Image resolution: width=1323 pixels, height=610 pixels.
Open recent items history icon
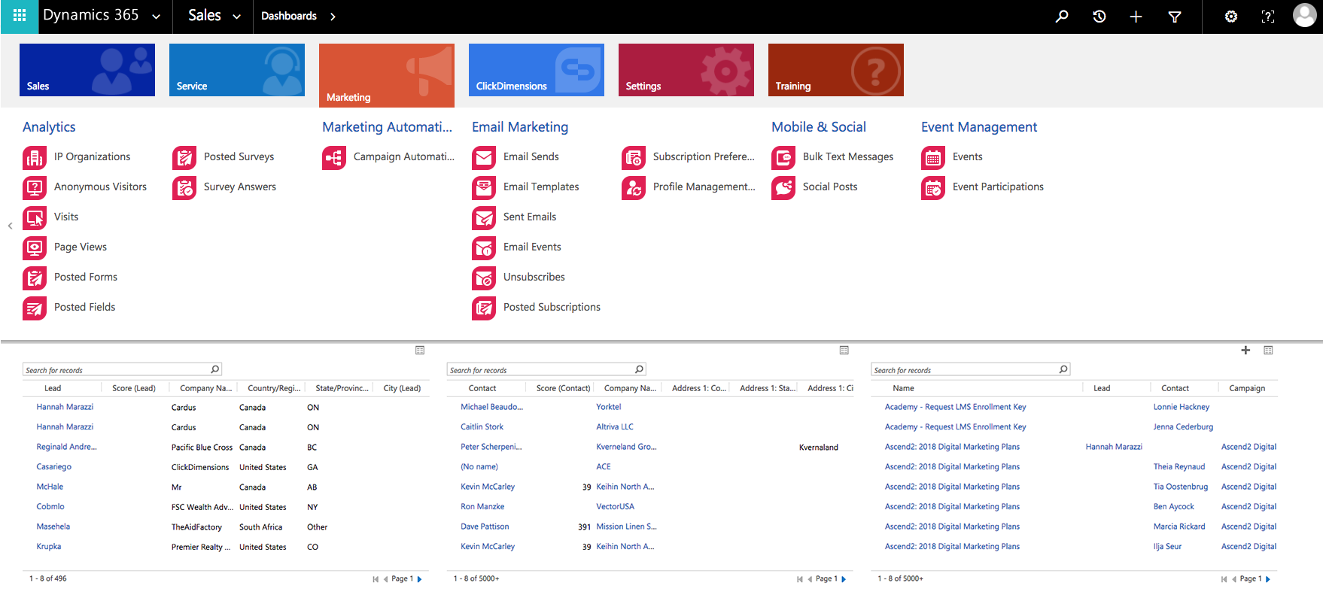(x=1099, y=16)
